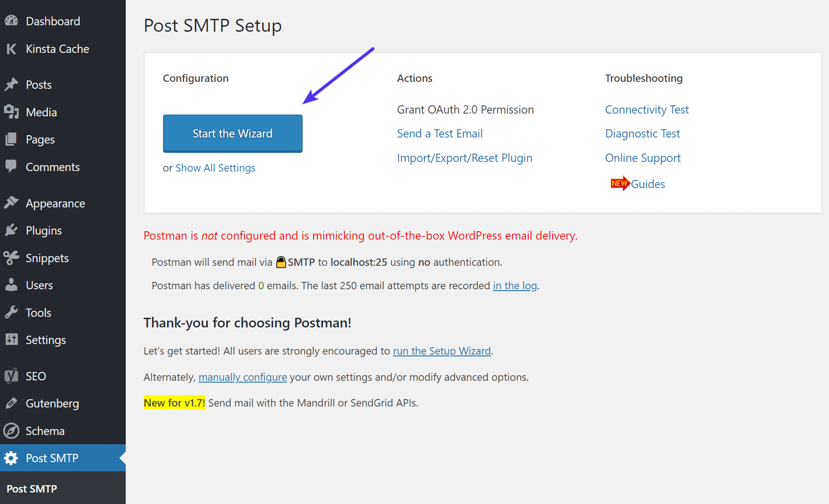Click the Comments bubble icon
829x504 pixels.
coord(11,167)
